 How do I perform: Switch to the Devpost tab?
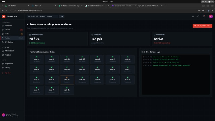44,6
